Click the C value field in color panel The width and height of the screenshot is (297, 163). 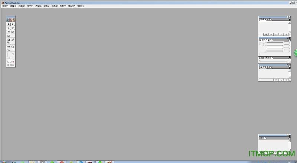(286, 43)
